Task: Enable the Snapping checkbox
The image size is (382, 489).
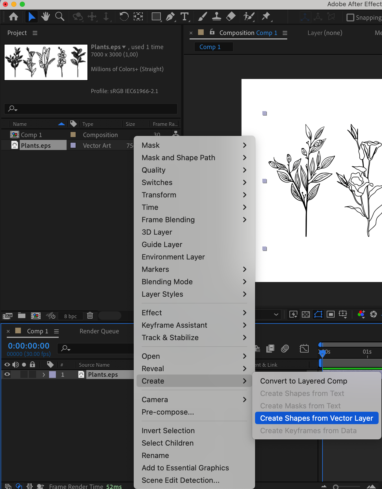Action: click(x=350, y=17)
